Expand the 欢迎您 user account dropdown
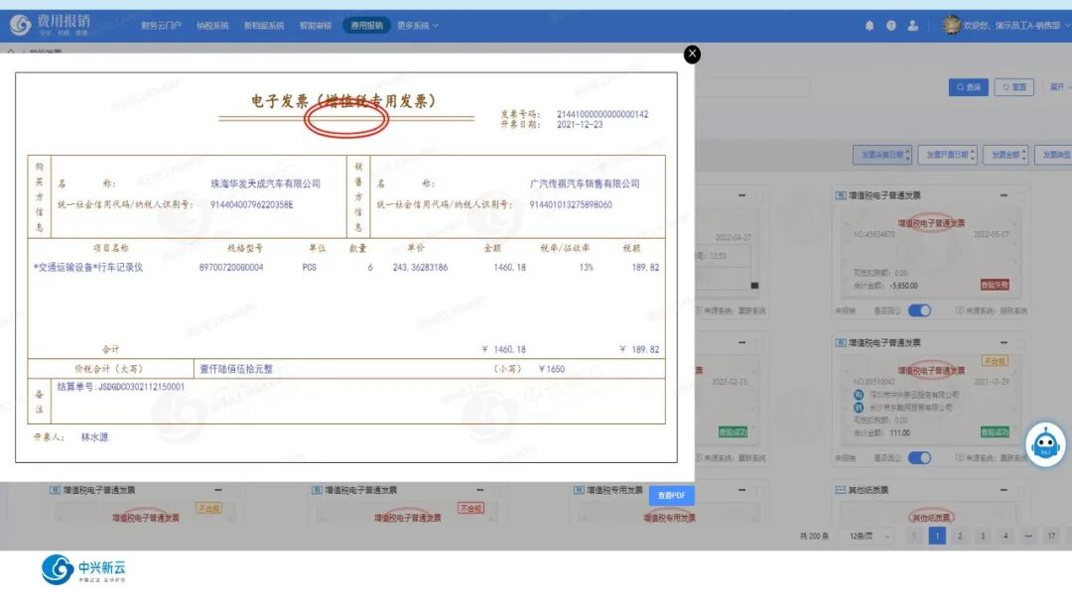 1016,26
